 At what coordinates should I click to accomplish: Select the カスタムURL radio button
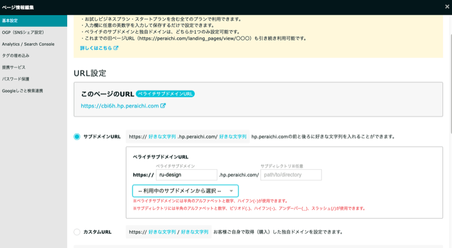pyautogui.click(x=77, y=232)
